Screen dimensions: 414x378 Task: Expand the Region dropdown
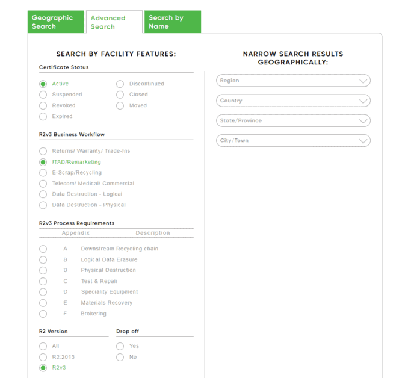293,81
